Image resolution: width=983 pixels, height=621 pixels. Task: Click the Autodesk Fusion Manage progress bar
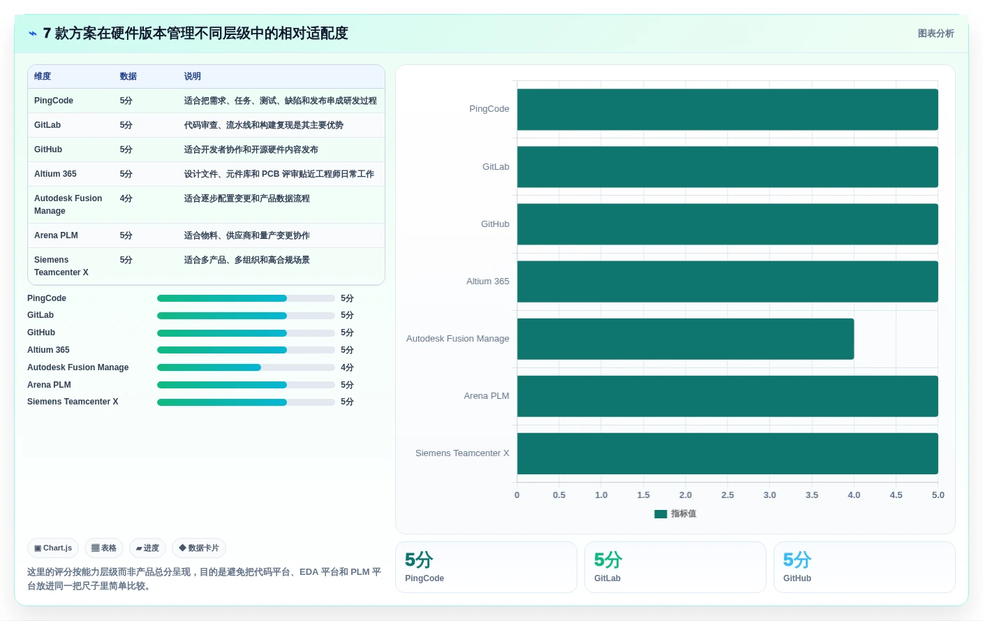pyautogui.click(x=246, y=367)
